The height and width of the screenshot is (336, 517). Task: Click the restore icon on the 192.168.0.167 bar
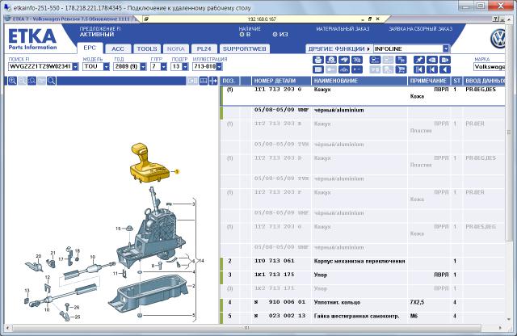click(x=370, y=19)
